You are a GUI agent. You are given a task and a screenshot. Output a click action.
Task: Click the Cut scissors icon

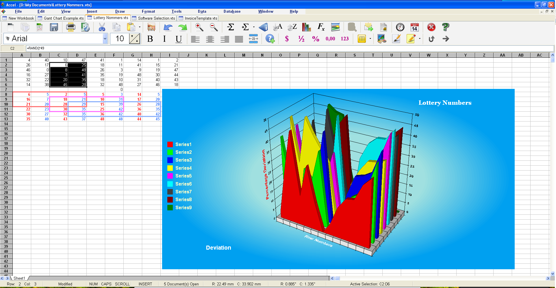[x=102, y=27]
